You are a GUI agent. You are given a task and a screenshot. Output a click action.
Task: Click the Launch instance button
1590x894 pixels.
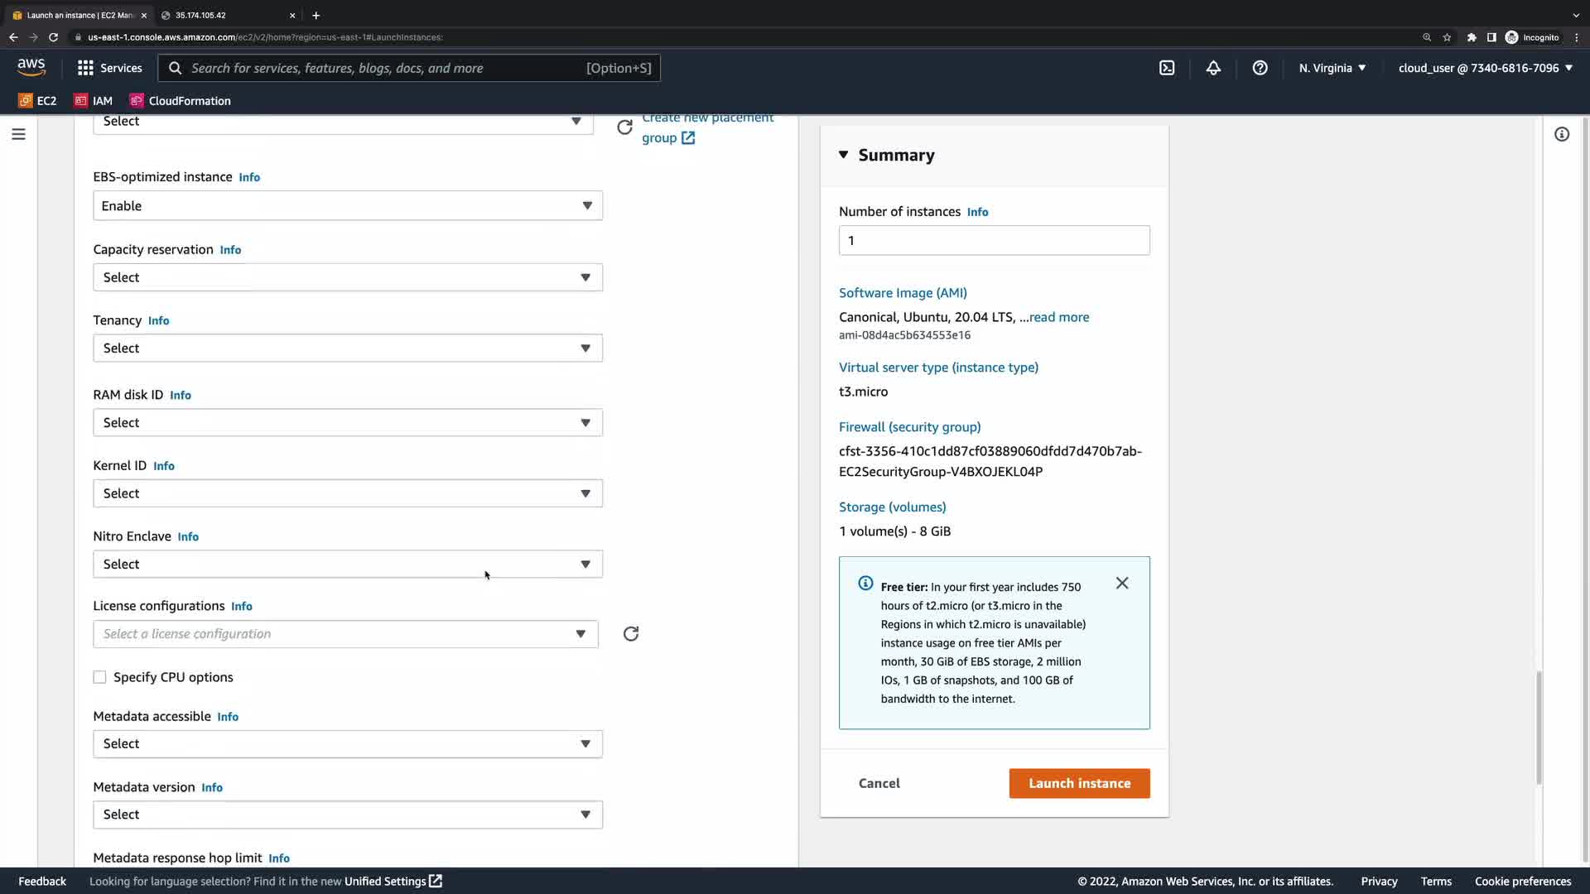click(1079, 783)
